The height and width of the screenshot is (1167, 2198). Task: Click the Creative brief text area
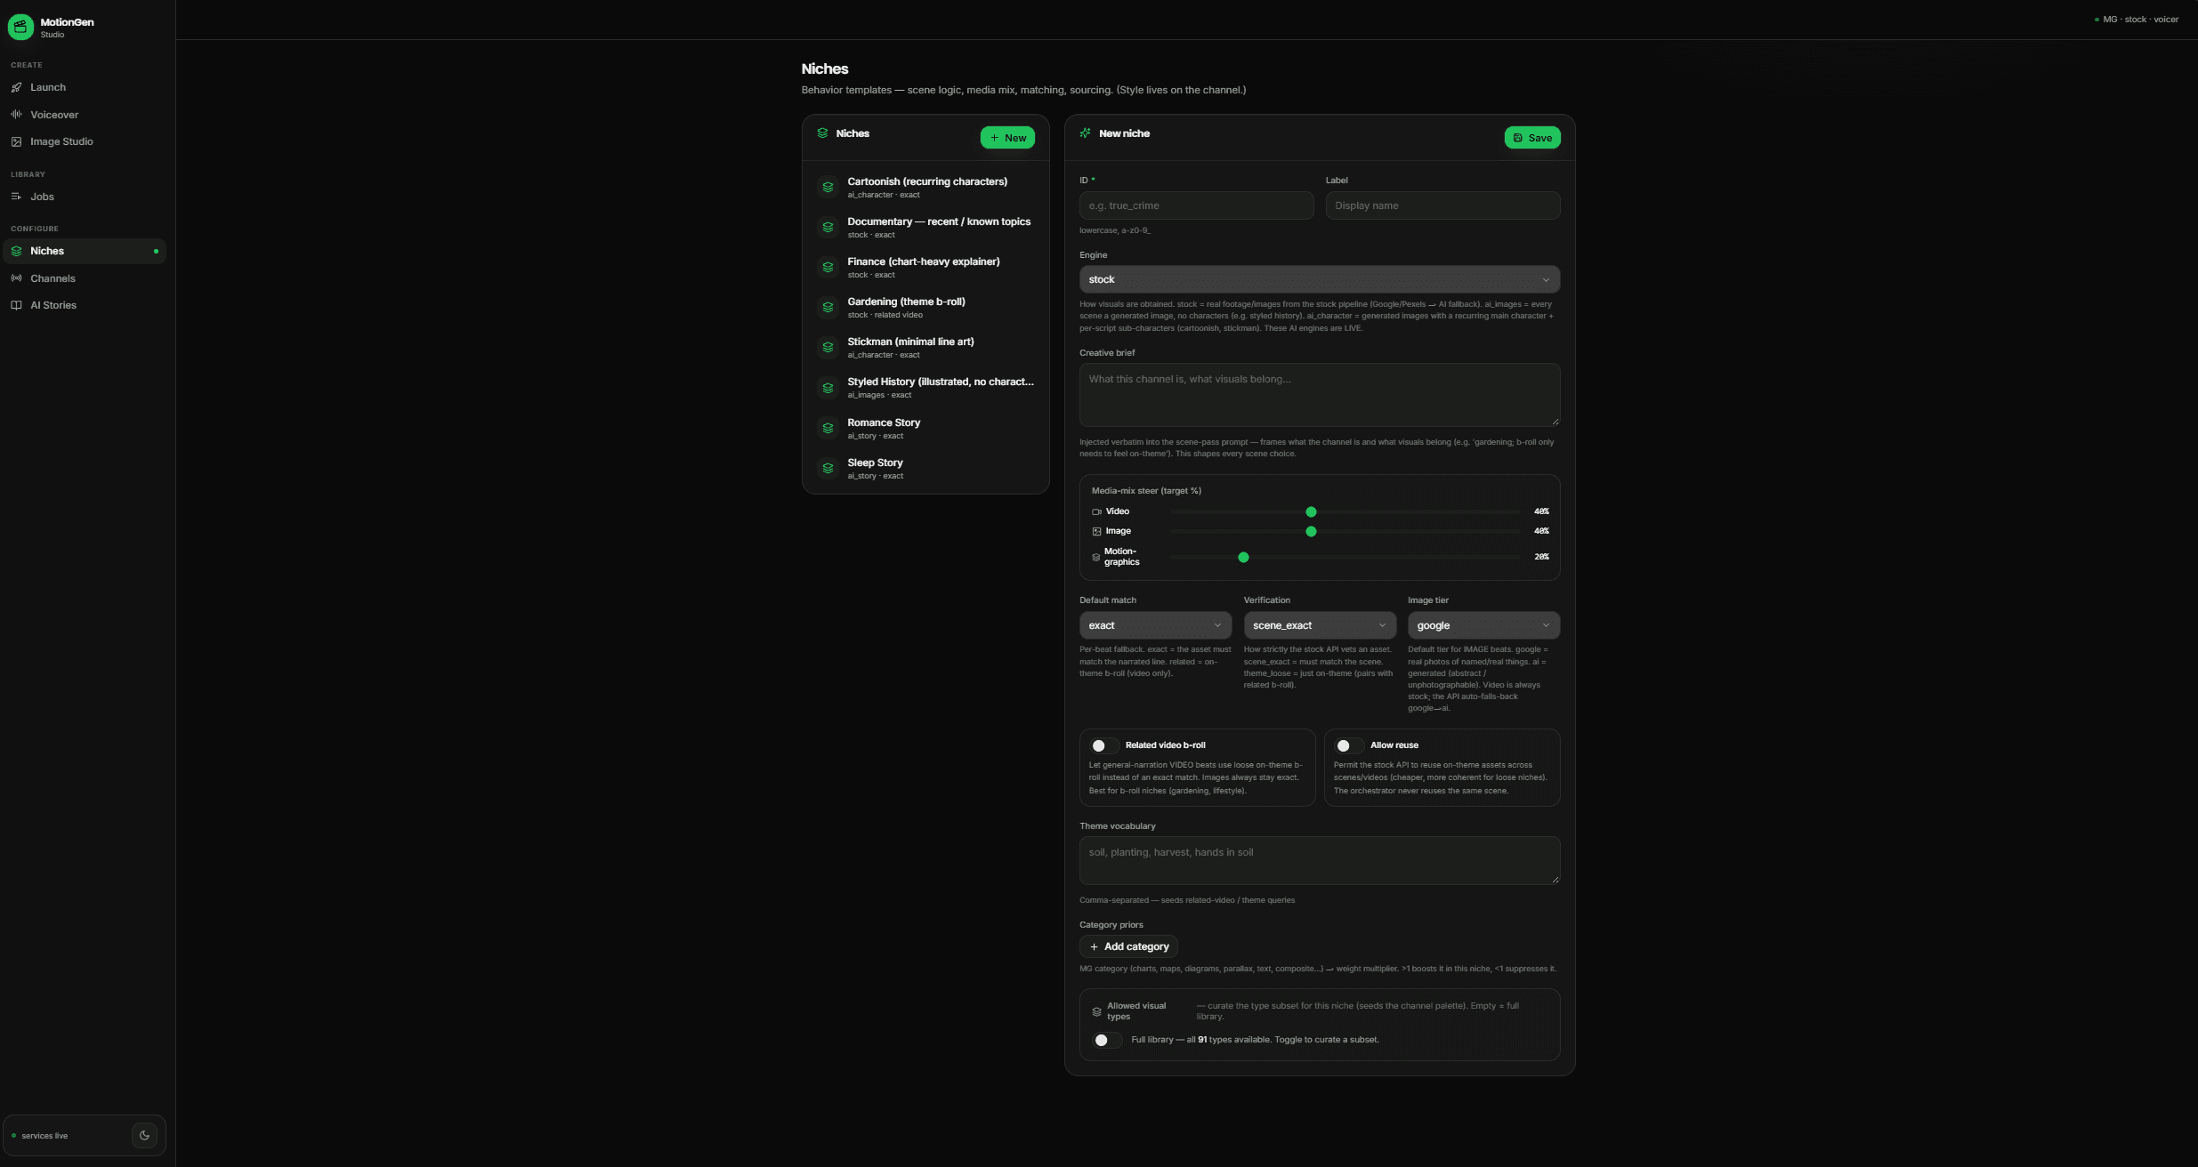click(1320, 395)
